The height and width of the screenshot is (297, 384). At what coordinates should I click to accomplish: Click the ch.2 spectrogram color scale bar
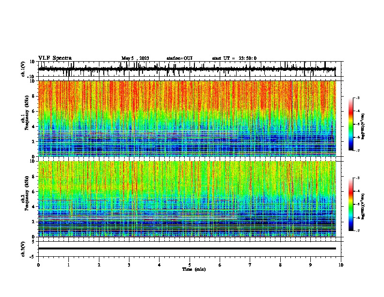(351, 204)
